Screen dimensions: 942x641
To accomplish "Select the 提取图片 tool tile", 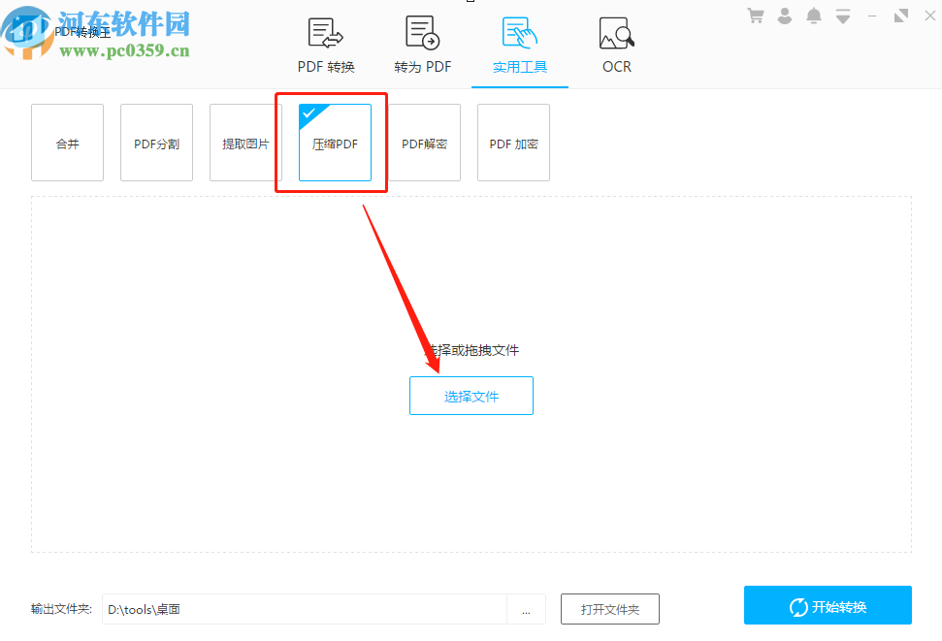I will point(245,143).
